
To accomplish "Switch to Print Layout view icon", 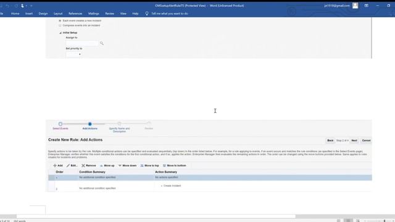I will click(348, 221).
